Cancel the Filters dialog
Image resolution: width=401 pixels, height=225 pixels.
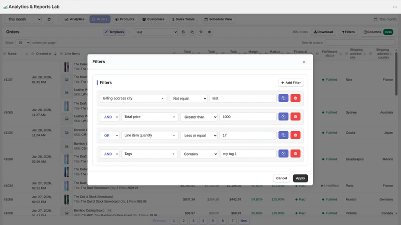[x=281, y=178]
